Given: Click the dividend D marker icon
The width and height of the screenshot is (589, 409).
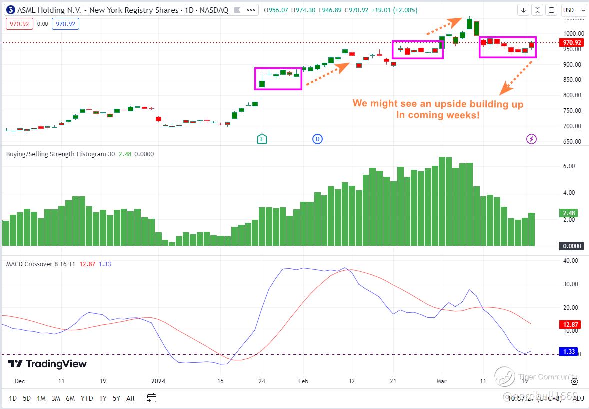Looking at the screenshot, I should pyautogui.click(x=317, y=139).
